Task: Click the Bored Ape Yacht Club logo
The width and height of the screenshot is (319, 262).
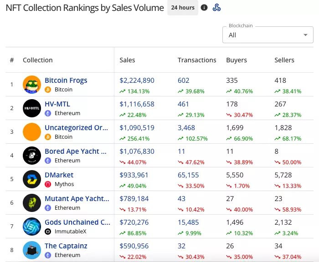Action: point(32,156)
